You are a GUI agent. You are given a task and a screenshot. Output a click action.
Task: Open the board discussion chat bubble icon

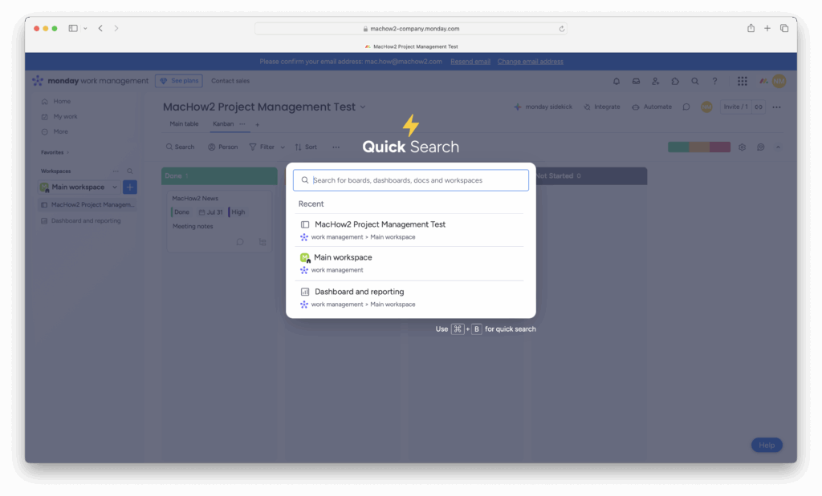point(686,107)
